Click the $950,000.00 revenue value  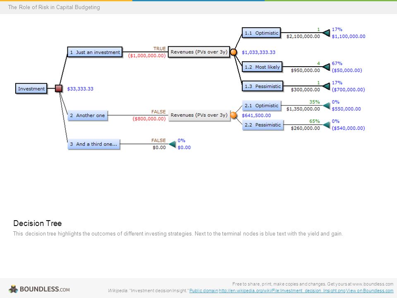click(x=305, y=70)
